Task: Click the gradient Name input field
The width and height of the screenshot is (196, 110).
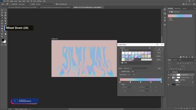Action: click(135, 68)
